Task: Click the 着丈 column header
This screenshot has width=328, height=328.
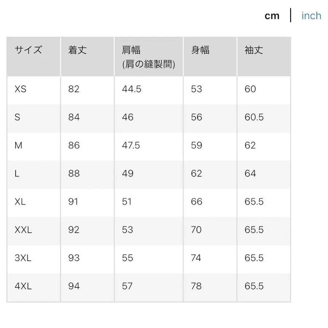Action: pyautogui.click(x=77, y=50)
